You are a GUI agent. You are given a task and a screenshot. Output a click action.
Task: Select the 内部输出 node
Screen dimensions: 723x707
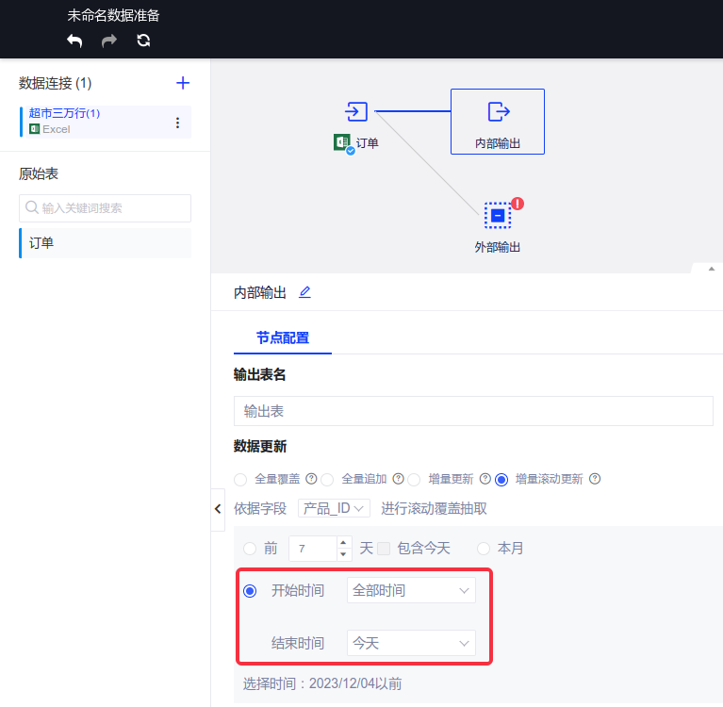click(x=497, y=121)
